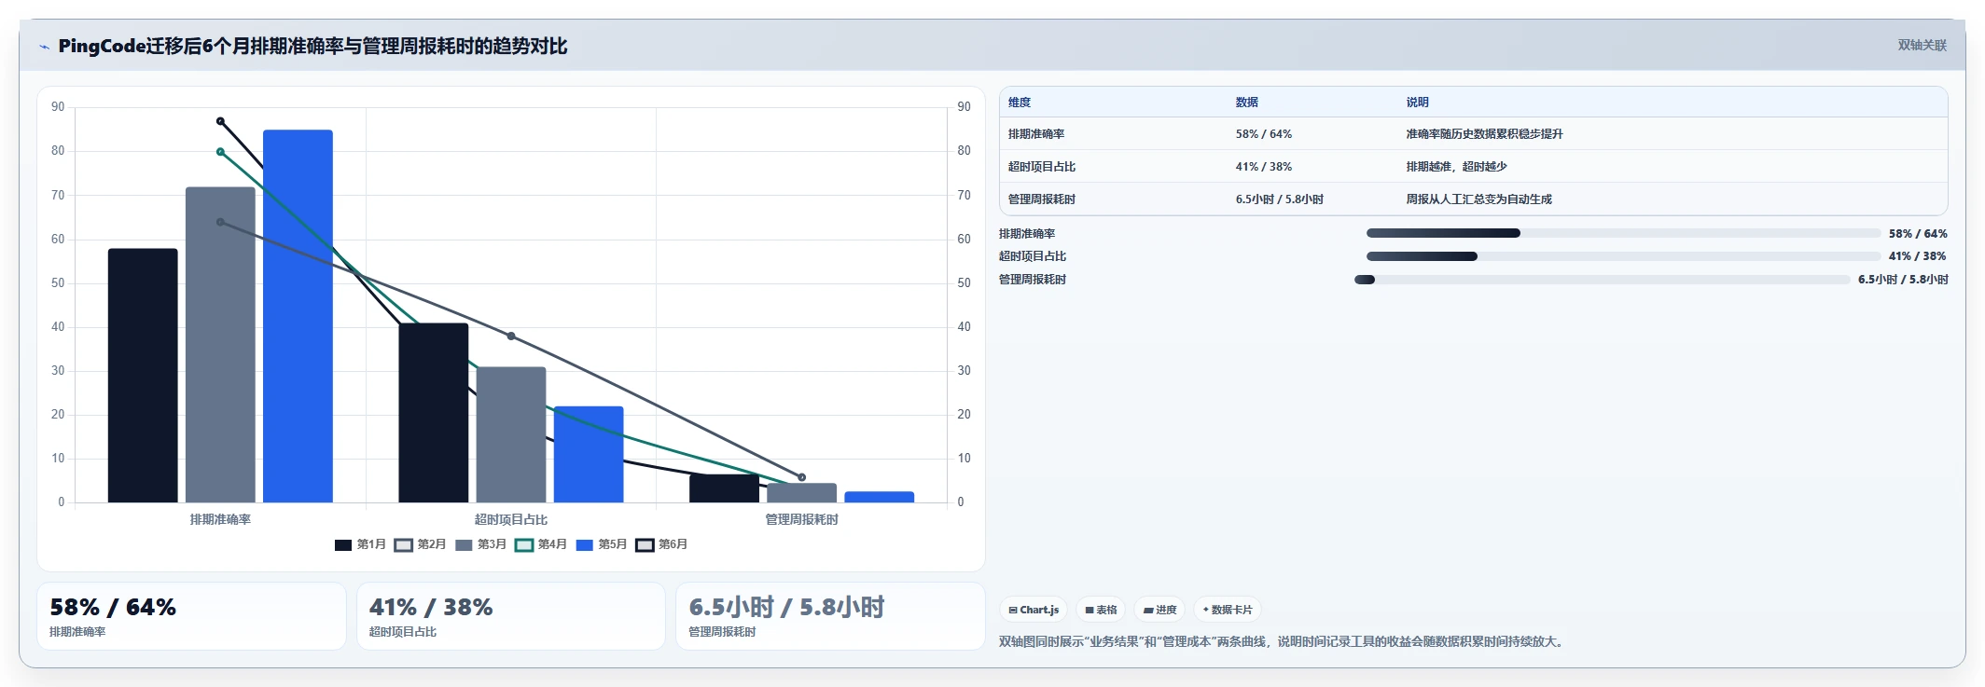Click the gray line point above 超时项目占比

tap(511, 337)
